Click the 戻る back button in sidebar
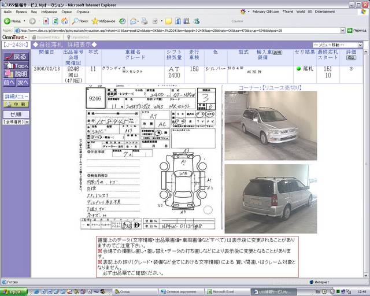The height and width of the screenshot is (296, 370). click(16, 57)
